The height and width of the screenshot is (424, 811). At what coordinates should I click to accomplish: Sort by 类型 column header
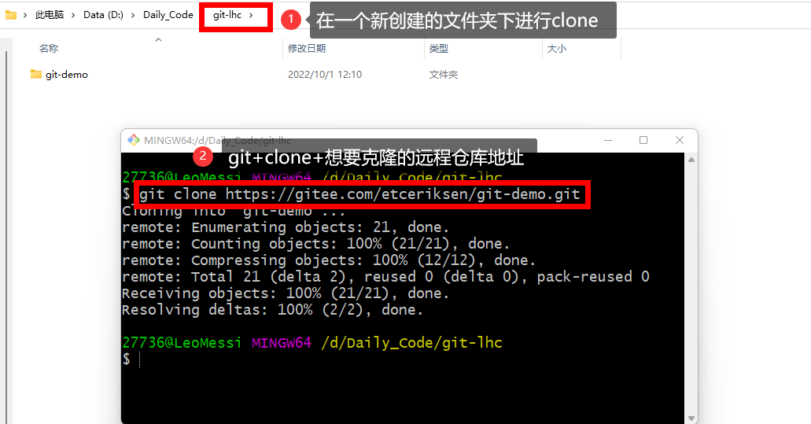click(439, 49)
